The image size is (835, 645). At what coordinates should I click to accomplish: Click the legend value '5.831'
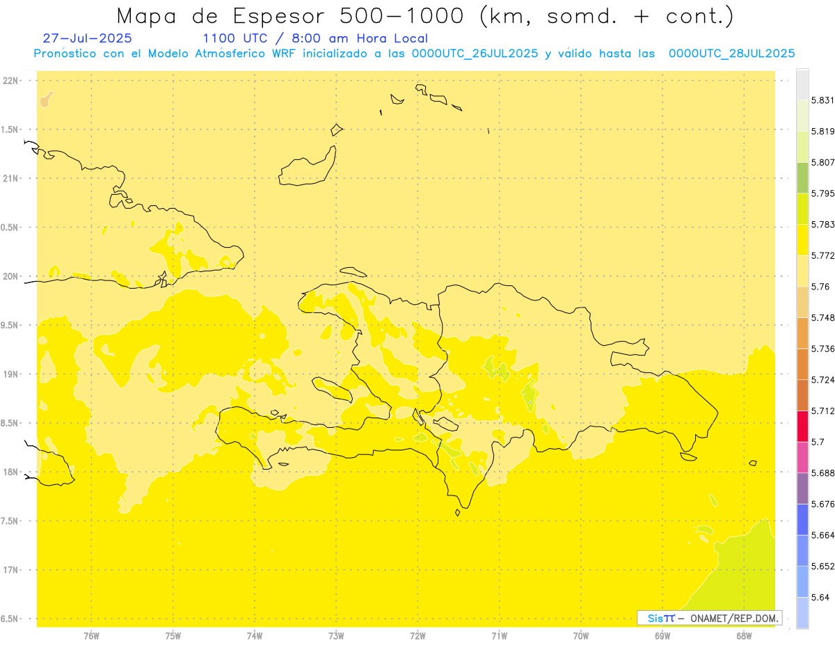[x=822, y=100]
